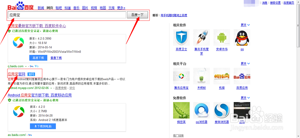Open 用手机随时随地上百度 recommendation link

coord(174,15)
